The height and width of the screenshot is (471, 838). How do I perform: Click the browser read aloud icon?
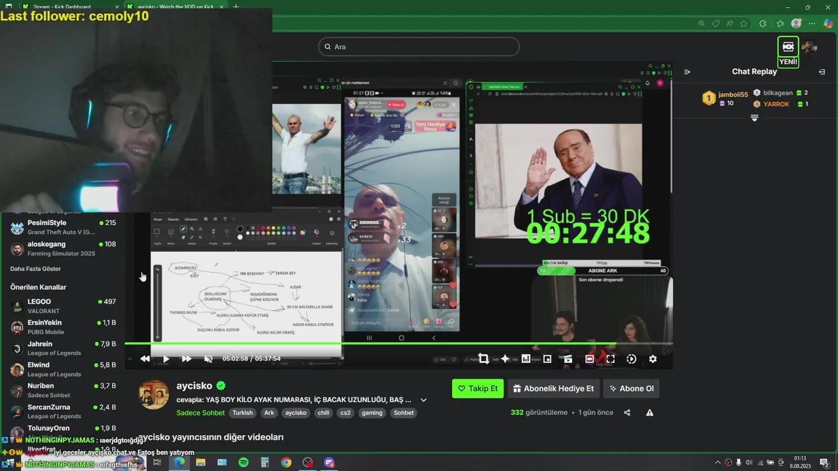(x=729, y=24)
